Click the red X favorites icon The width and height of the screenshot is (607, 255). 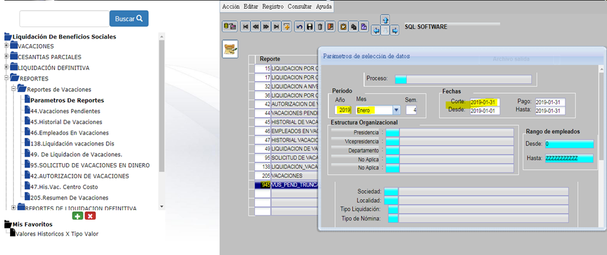[x=90, y=216]
